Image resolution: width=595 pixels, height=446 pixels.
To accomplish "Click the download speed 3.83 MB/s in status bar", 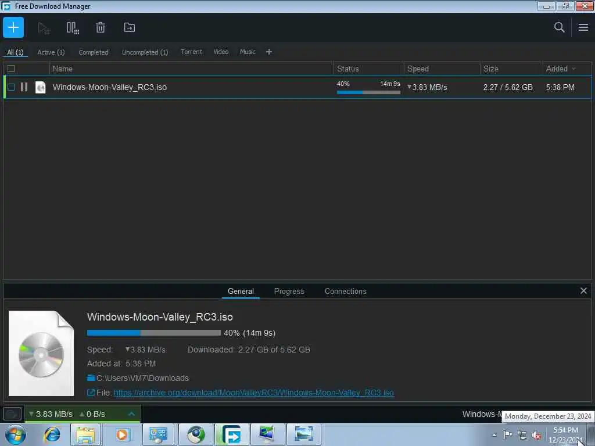I will click(x=51, y=413).
